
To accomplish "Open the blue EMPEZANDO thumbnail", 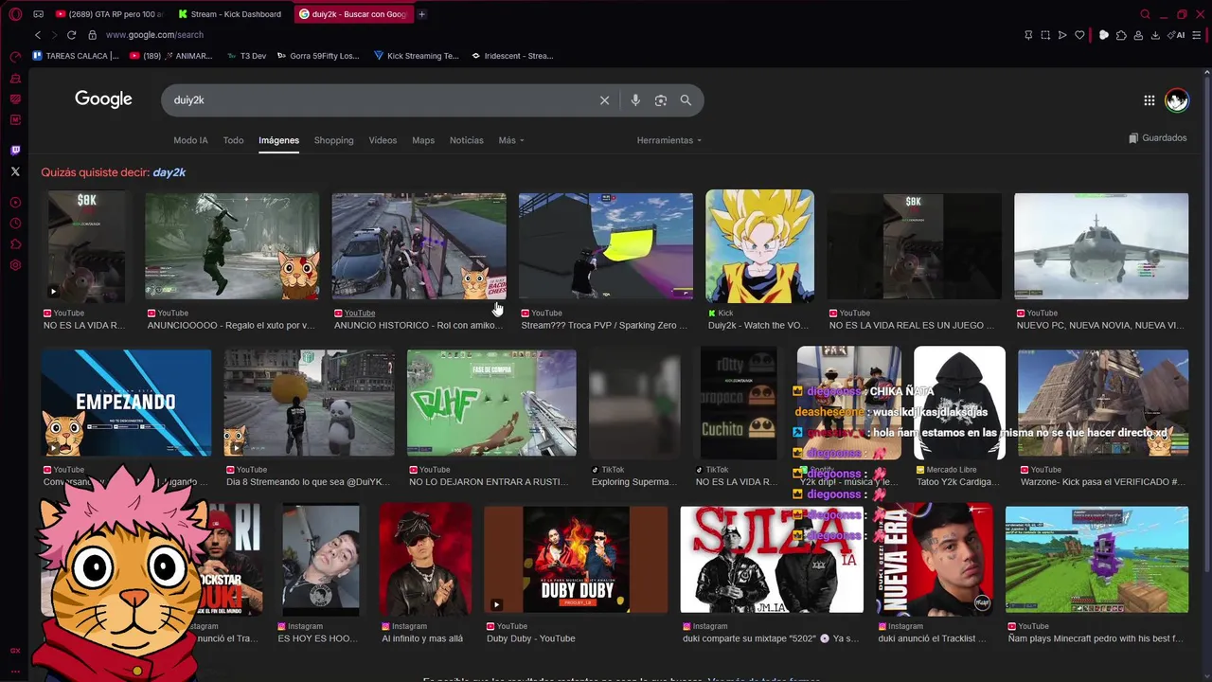I will 126,403.
